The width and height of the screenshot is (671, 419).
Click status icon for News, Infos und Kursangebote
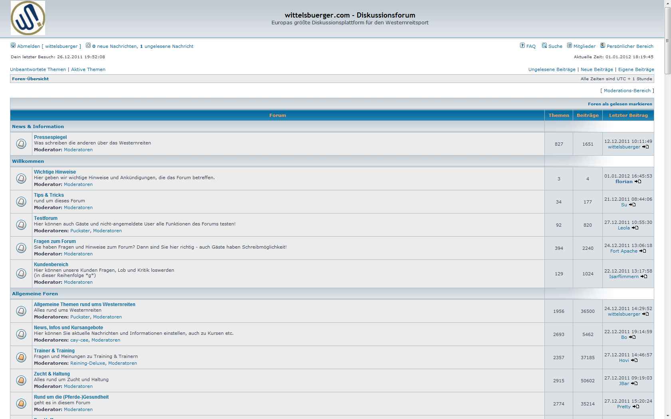pos(21,334)
